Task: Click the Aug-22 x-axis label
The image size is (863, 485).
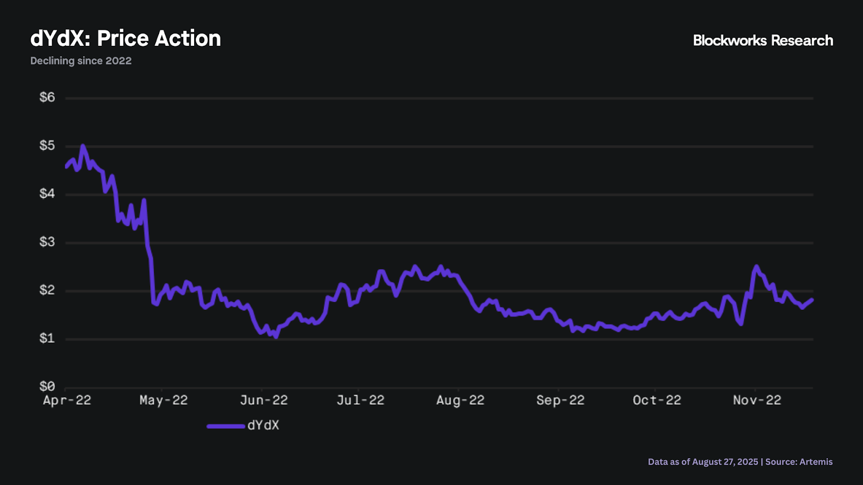Action: pos(460,400)
